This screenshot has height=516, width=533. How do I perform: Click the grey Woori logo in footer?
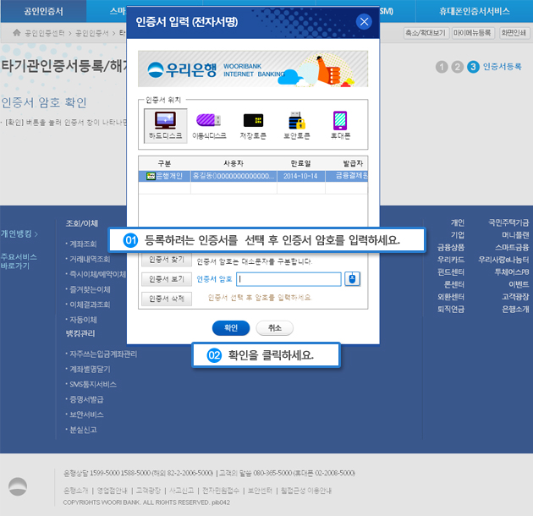click(x=18, y=486)
